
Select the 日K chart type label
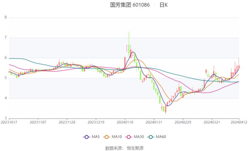point(164,5)
